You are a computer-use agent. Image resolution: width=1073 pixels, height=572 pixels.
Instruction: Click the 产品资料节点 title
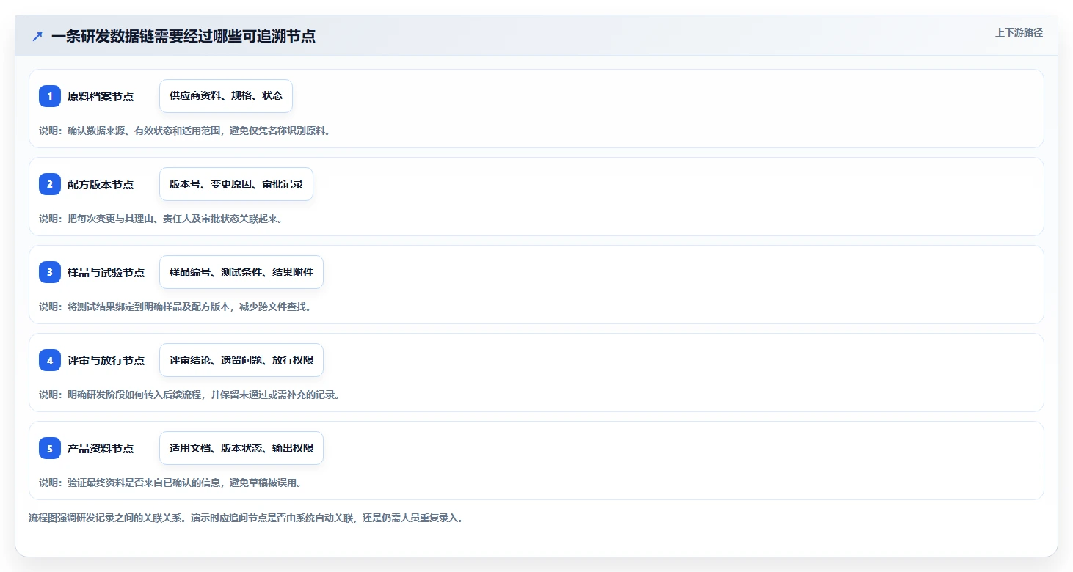tap(101, 448)
